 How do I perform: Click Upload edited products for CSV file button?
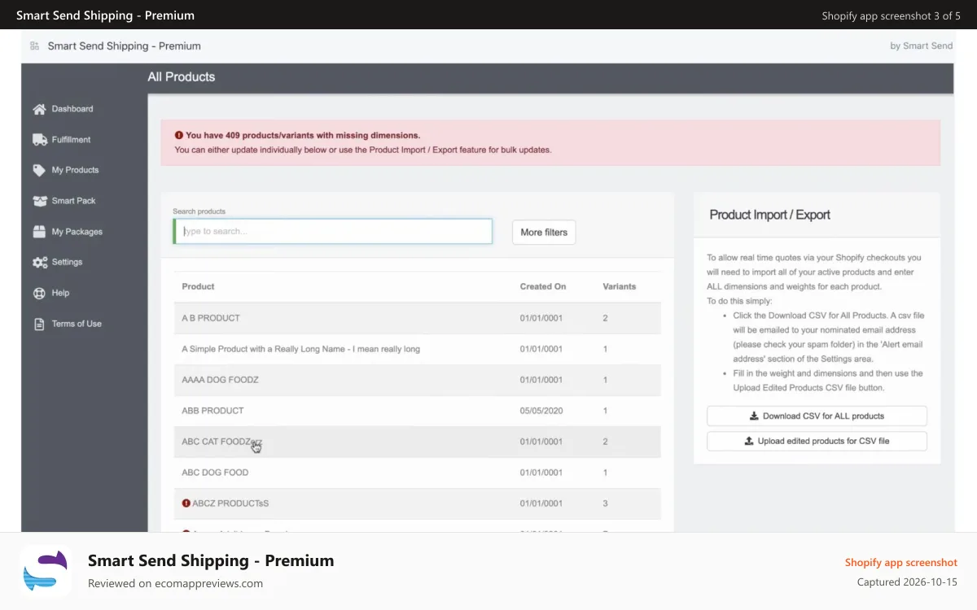click(817, 441)
